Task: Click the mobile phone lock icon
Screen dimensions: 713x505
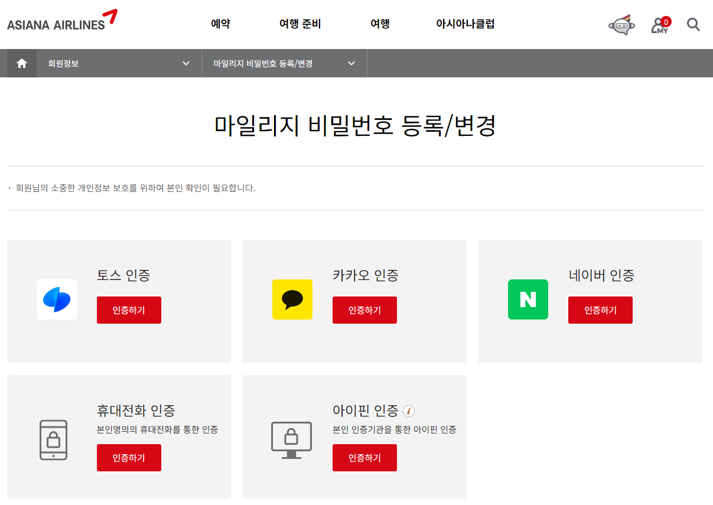Action: point(53,440)
